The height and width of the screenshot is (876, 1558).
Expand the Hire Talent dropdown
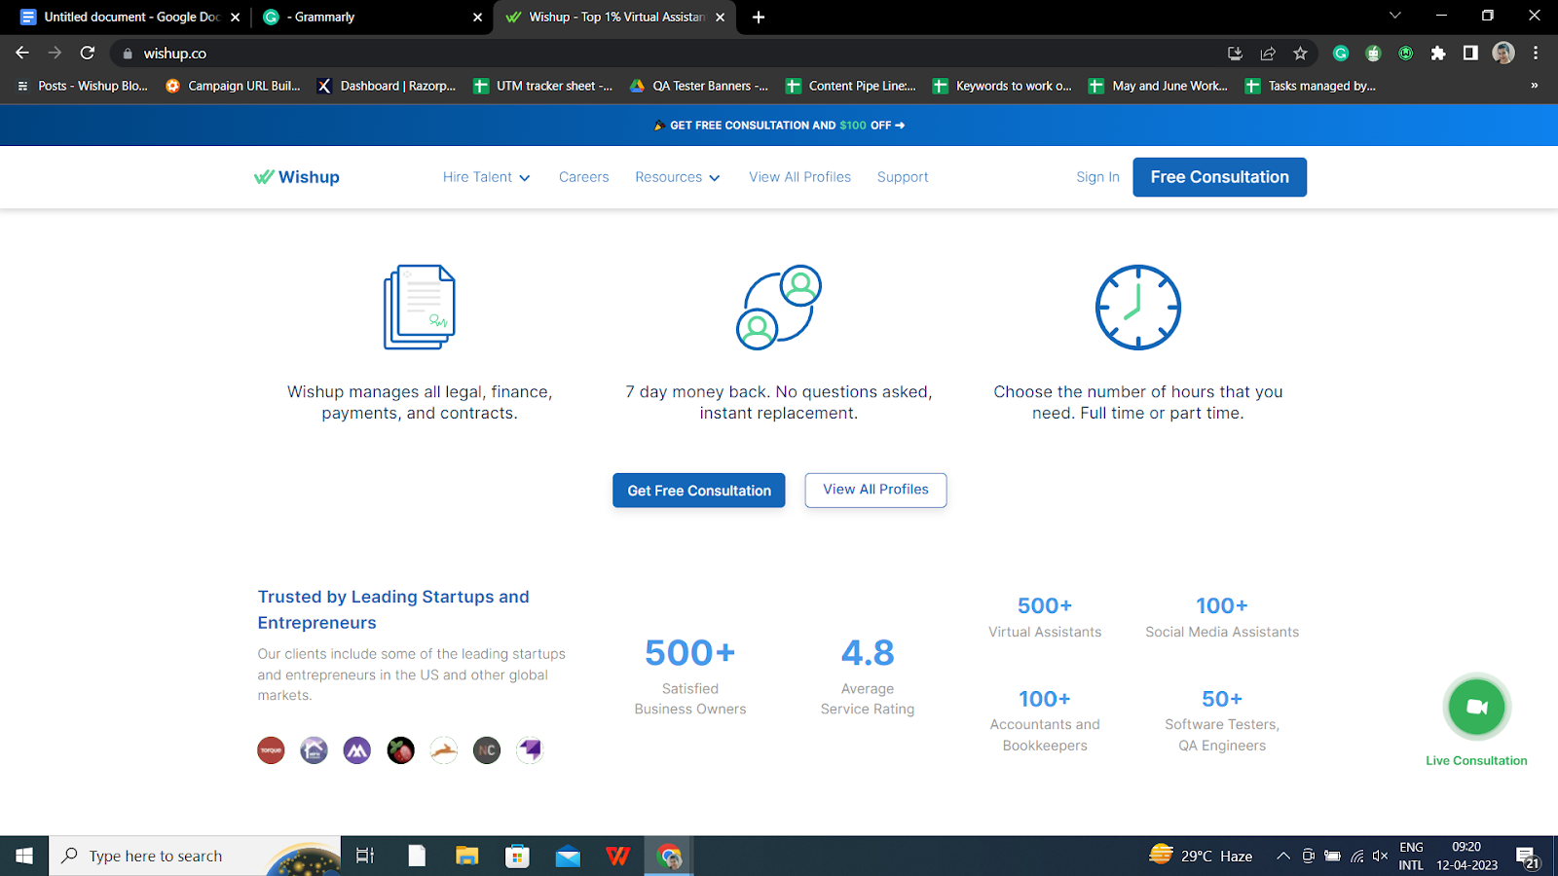pos(486,177)
